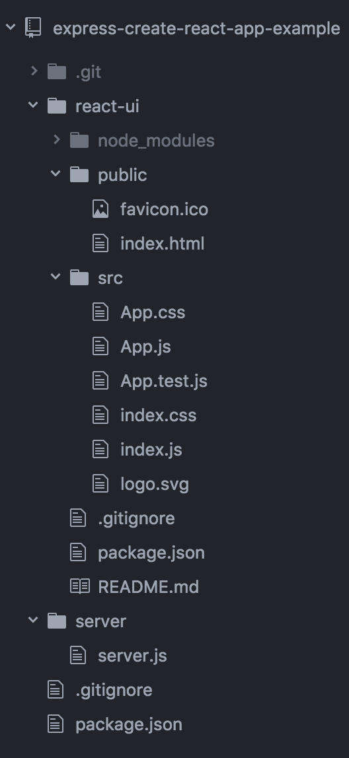This screenshot has height=758, width=349.
Task: Select the root-level .gitignore file
Action: tap(114, 690)
